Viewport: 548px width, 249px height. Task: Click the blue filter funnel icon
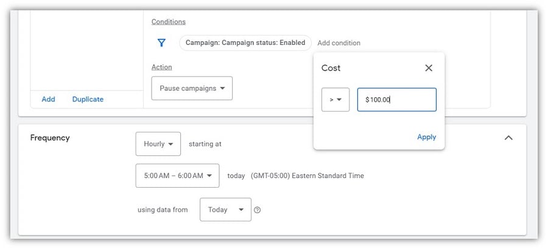[x=161, y=43]
